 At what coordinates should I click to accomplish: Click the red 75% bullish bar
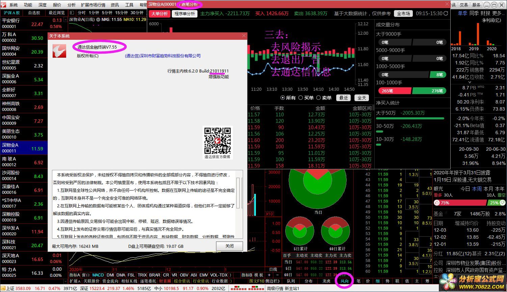[460, 203]
